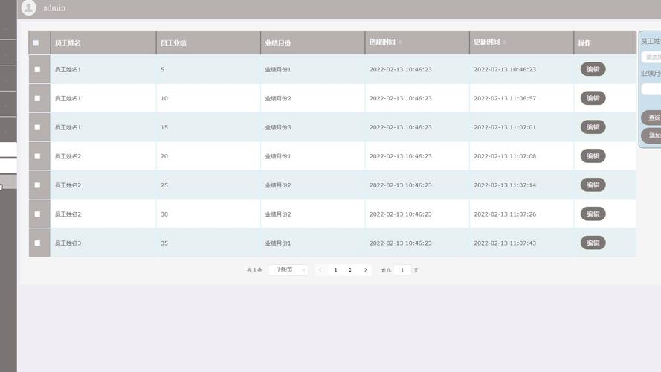The height and width of the screenshot is (372, 661).
Task: Click the 添加 add button
Action: [653, 135]
